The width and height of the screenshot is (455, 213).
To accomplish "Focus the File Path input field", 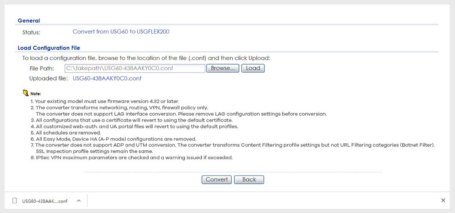I will click(135, 68).
